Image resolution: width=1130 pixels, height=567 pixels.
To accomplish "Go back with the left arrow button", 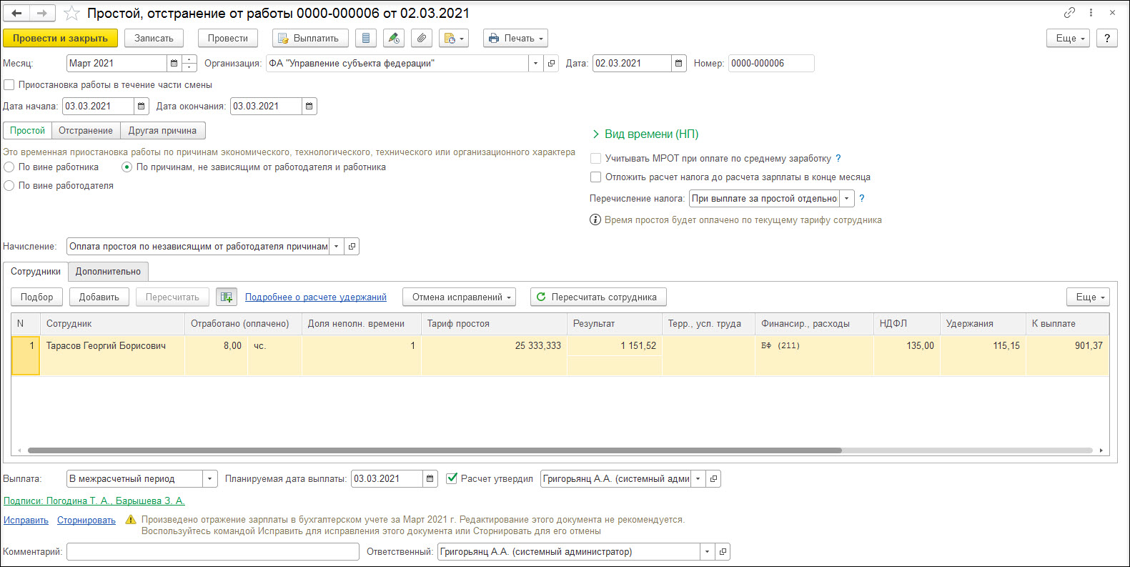I will coord(16,13).
